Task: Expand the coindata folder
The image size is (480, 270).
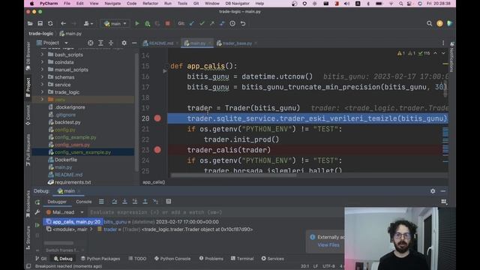Action: click(42, 62)
